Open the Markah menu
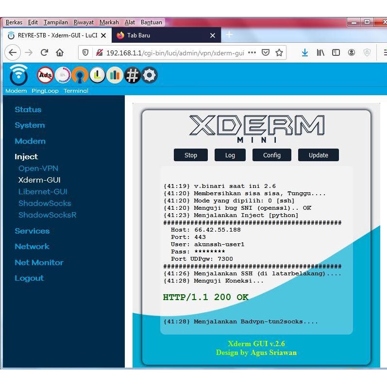Image resolution: width=387 pixels, height=387 pixels. coord(109,22)
